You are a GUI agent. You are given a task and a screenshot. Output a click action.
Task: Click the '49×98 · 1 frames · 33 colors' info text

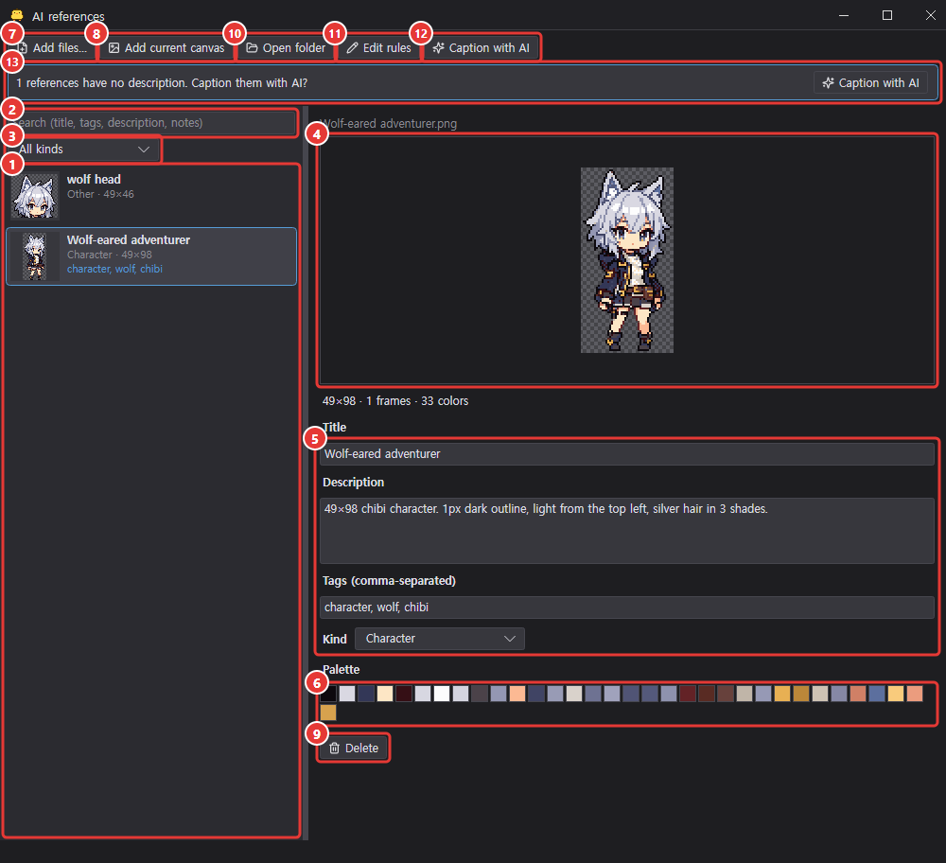[395, 400]
